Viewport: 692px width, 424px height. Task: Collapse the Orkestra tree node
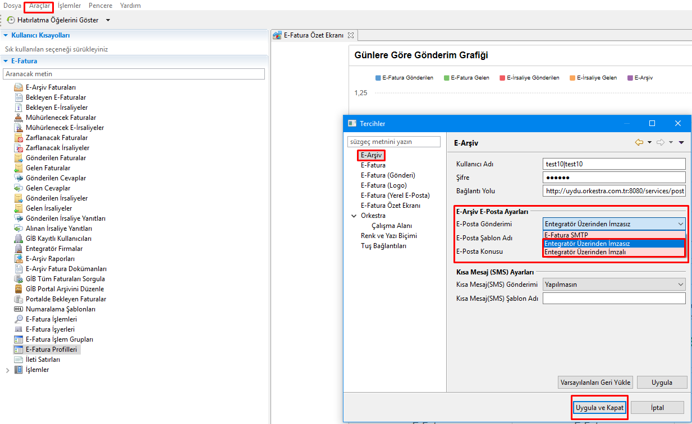[x=354, y=216]
